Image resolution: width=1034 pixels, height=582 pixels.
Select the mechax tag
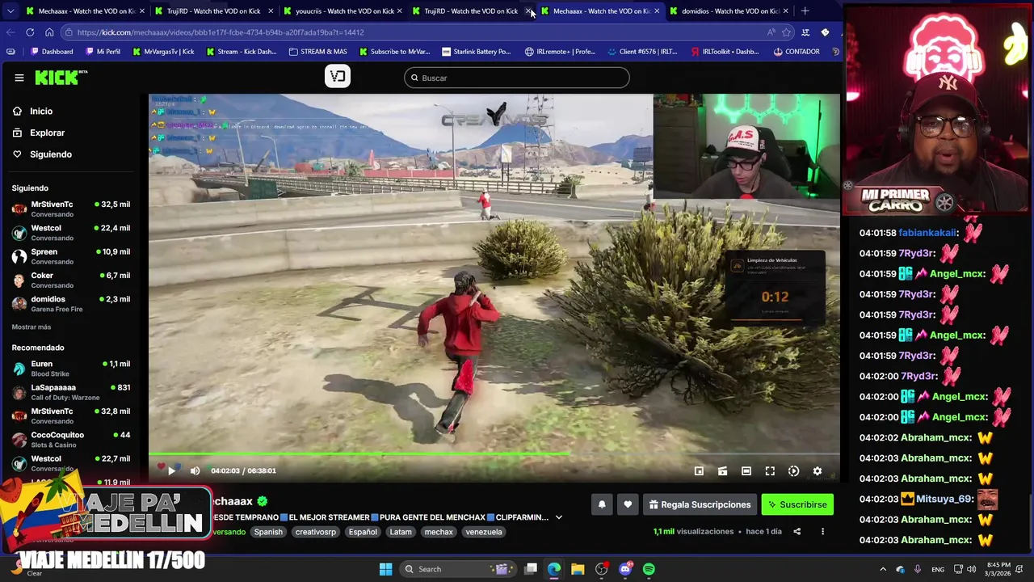click(439, 532)
